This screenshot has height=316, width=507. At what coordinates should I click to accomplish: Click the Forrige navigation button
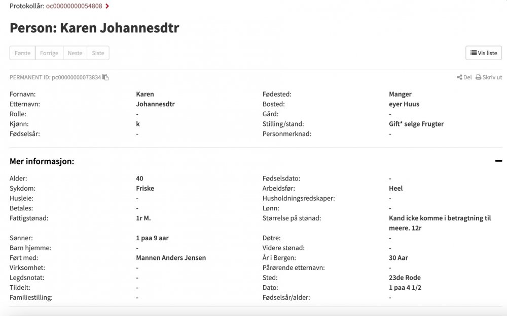pyautogui.click(x=49, y=53)
